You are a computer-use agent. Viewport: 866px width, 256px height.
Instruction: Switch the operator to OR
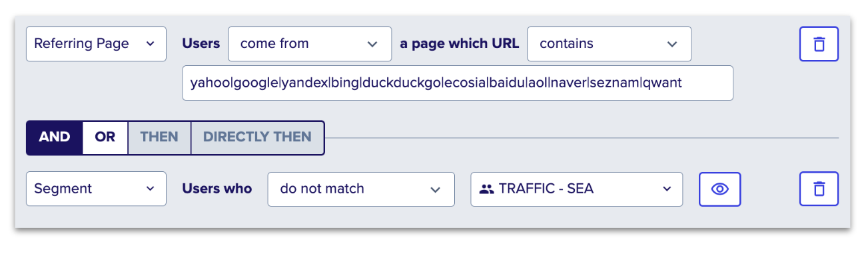click(x=105, y=137)
